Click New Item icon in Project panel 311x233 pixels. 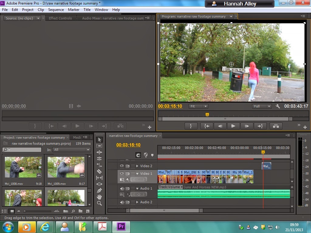pos(88,211)
